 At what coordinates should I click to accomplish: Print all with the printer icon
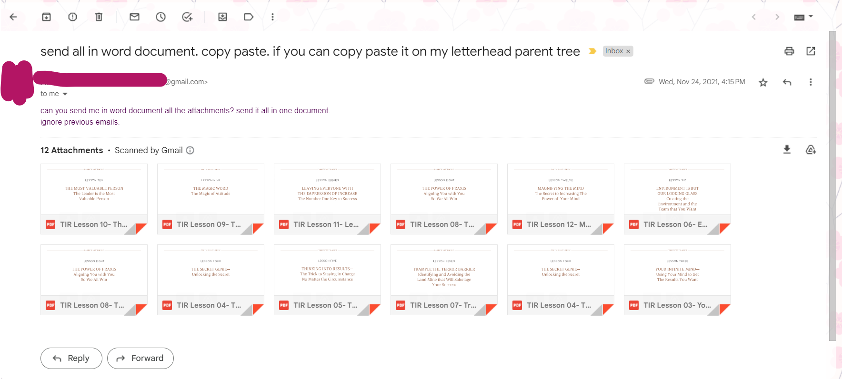789,51
